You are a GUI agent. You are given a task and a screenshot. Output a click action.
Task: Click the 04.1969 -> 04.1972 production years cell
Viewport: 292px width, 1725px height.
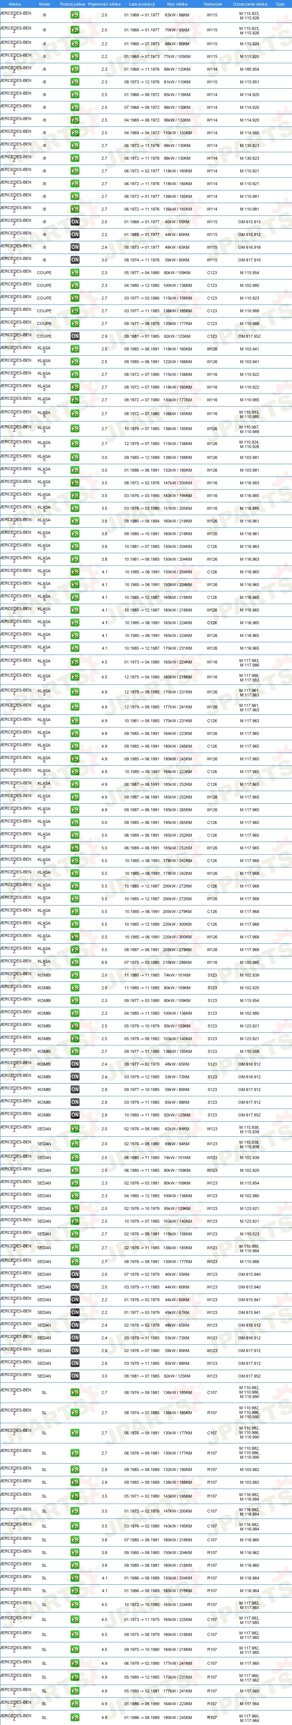[x=142, y=133]
